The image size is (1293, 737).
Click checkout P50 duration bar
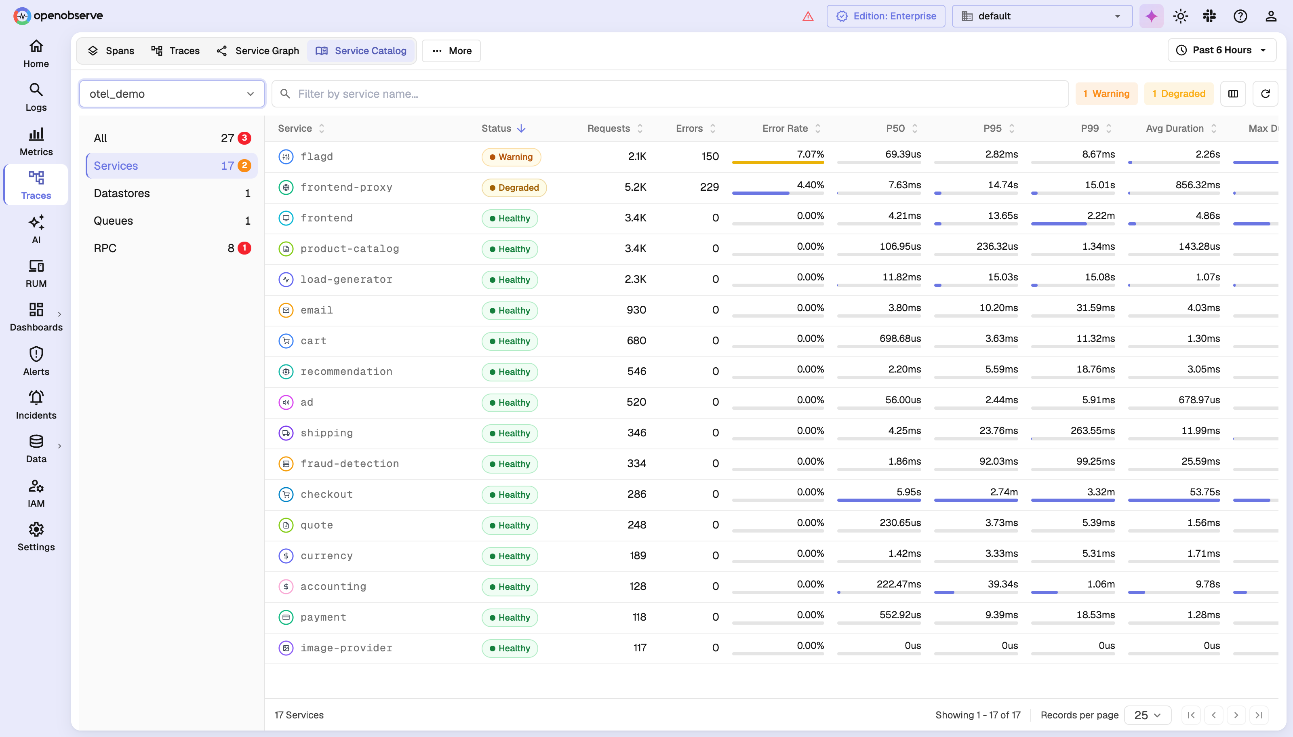[878, 500]
